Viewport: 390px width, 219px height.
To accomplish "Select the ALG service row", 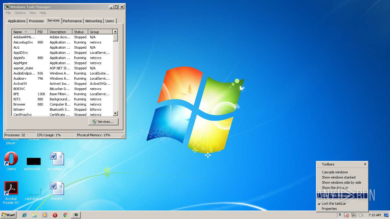I will click(x=62, y=47).
